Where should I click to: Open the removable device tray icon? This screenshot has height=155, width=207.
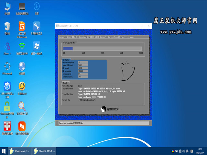177,151
